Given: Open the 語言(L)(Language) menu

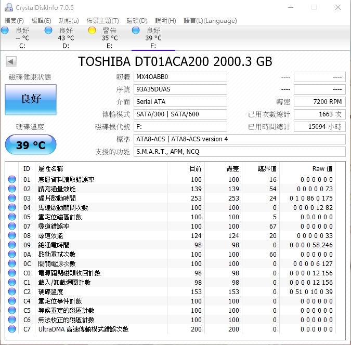Looking at the screenshot, I should click(210, 21).
